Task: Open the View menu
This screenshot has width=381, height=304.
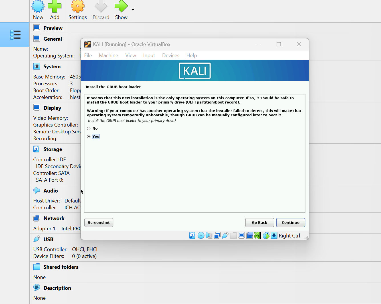Action: (131, 55)
